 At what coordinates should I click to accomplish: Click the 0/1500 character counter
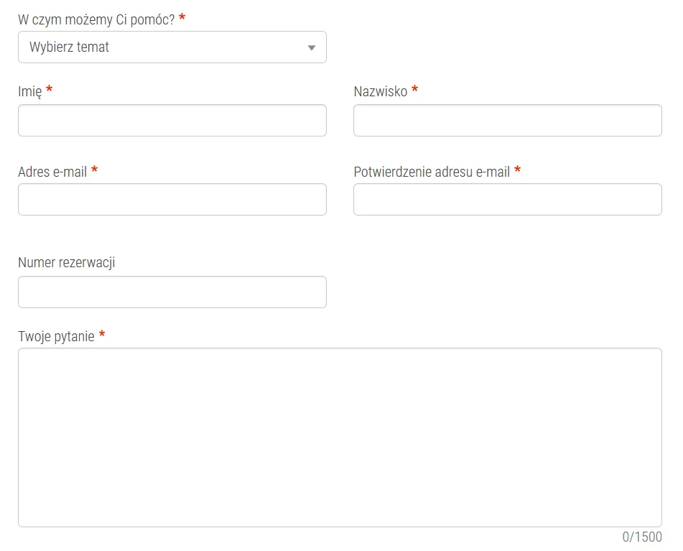coord(642,537)
